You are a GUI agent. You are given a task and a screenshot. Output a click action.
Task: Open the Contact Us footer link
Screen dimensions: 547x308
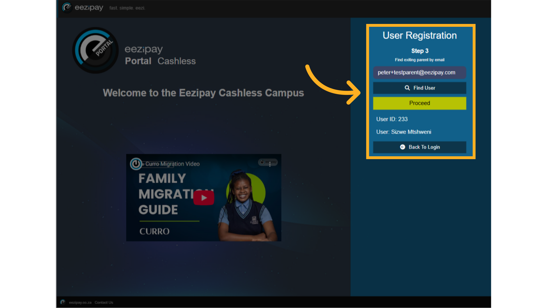click(x=104, y=303)
